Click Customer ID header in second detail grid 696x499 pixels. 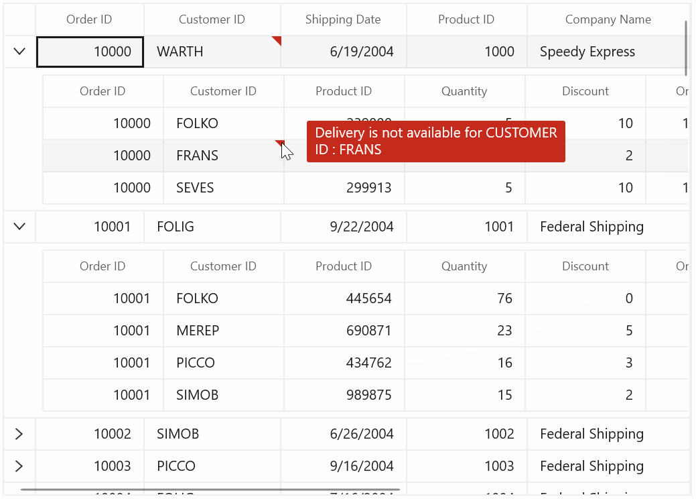[223, 266]
